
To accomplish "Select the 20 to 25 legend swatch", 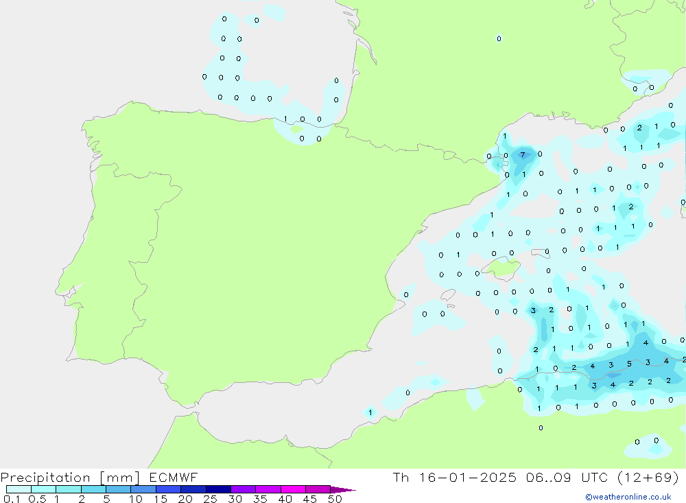I will [193, 489].
